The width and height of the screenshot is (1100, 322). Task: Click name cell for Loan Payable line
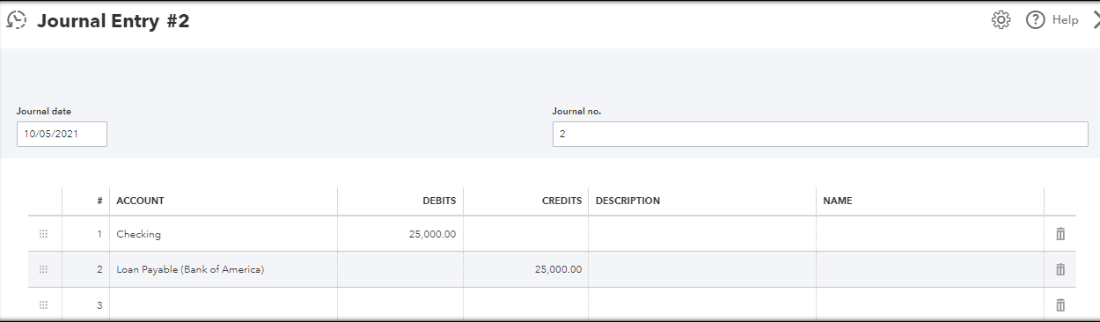click(930, 269)
